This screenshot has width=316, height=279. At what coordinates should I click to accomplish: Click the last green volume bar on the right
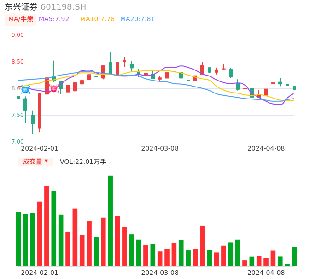click(294, 256)
